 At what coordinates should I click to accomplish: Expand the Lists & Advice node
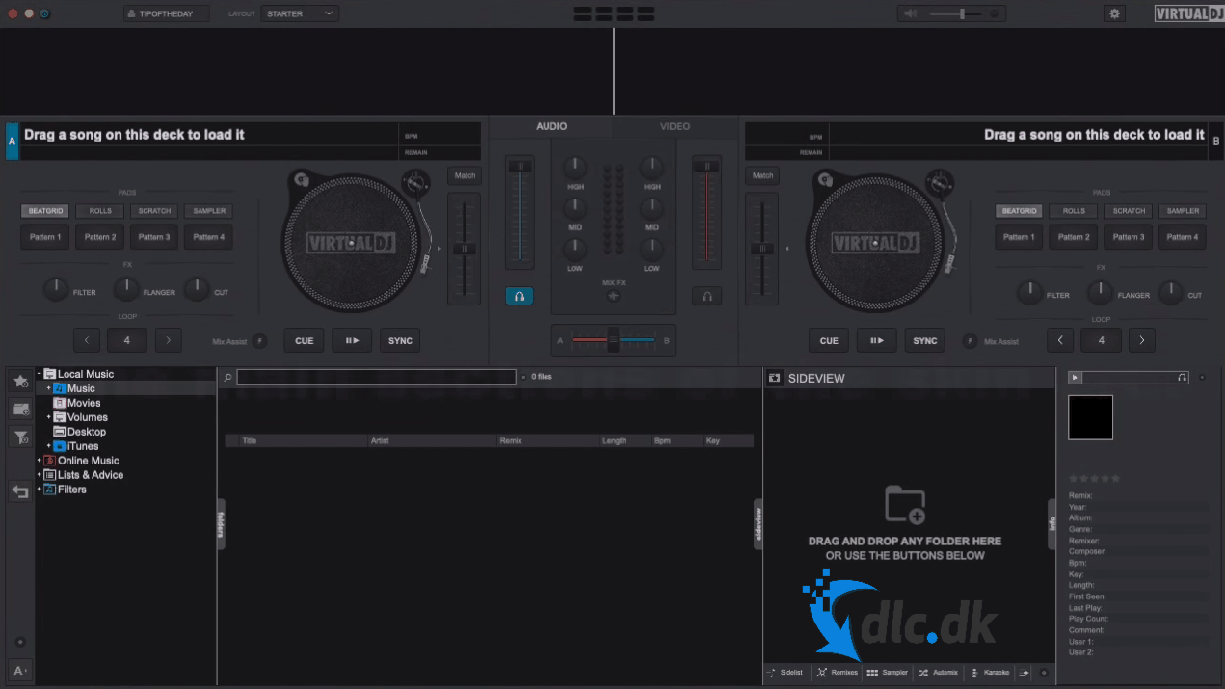pos(40,475)
